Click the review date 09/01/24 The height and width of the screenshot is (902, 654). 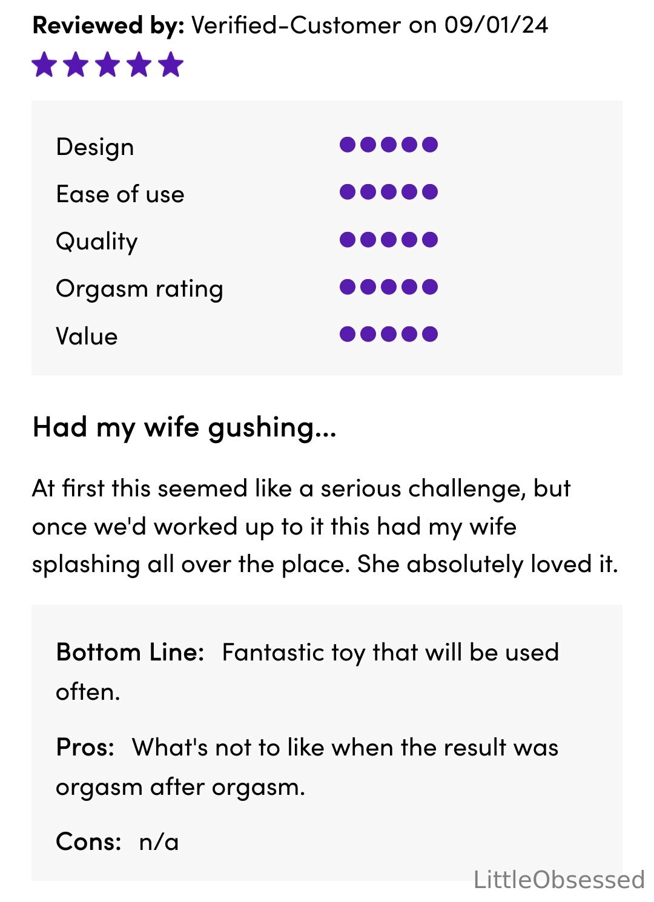[x=497, y=25]
